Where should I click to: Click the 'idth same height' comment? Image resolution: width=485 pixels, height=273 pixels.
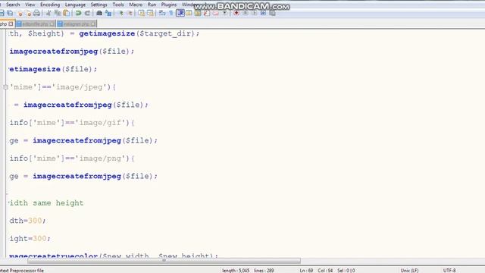click(x=46, y=203)
